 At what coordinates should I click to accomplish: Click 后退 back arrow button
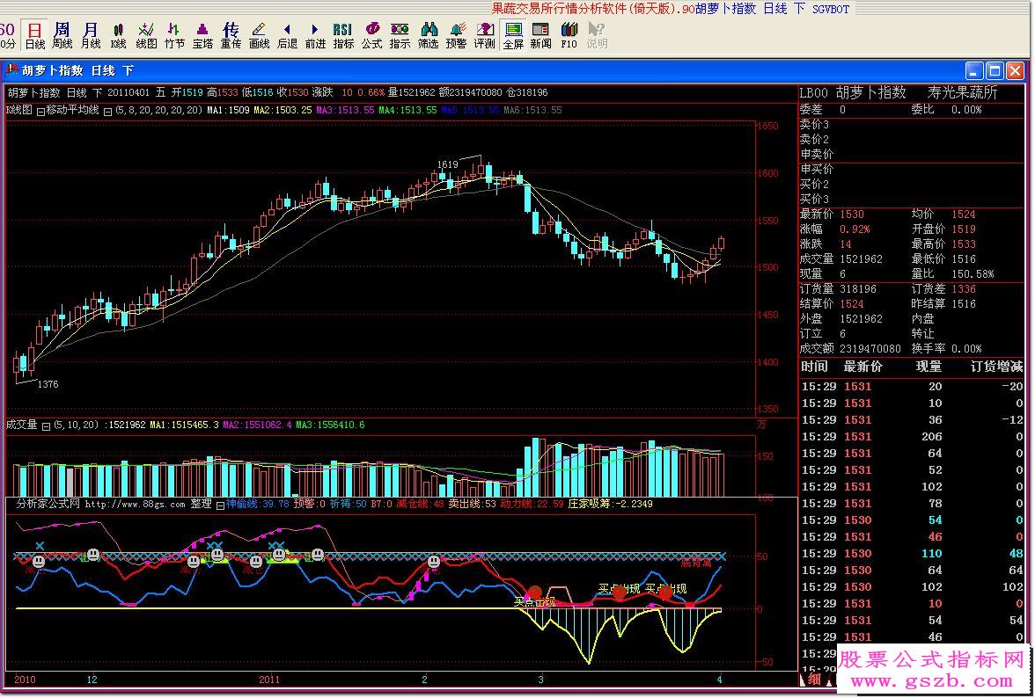[287, 35]
